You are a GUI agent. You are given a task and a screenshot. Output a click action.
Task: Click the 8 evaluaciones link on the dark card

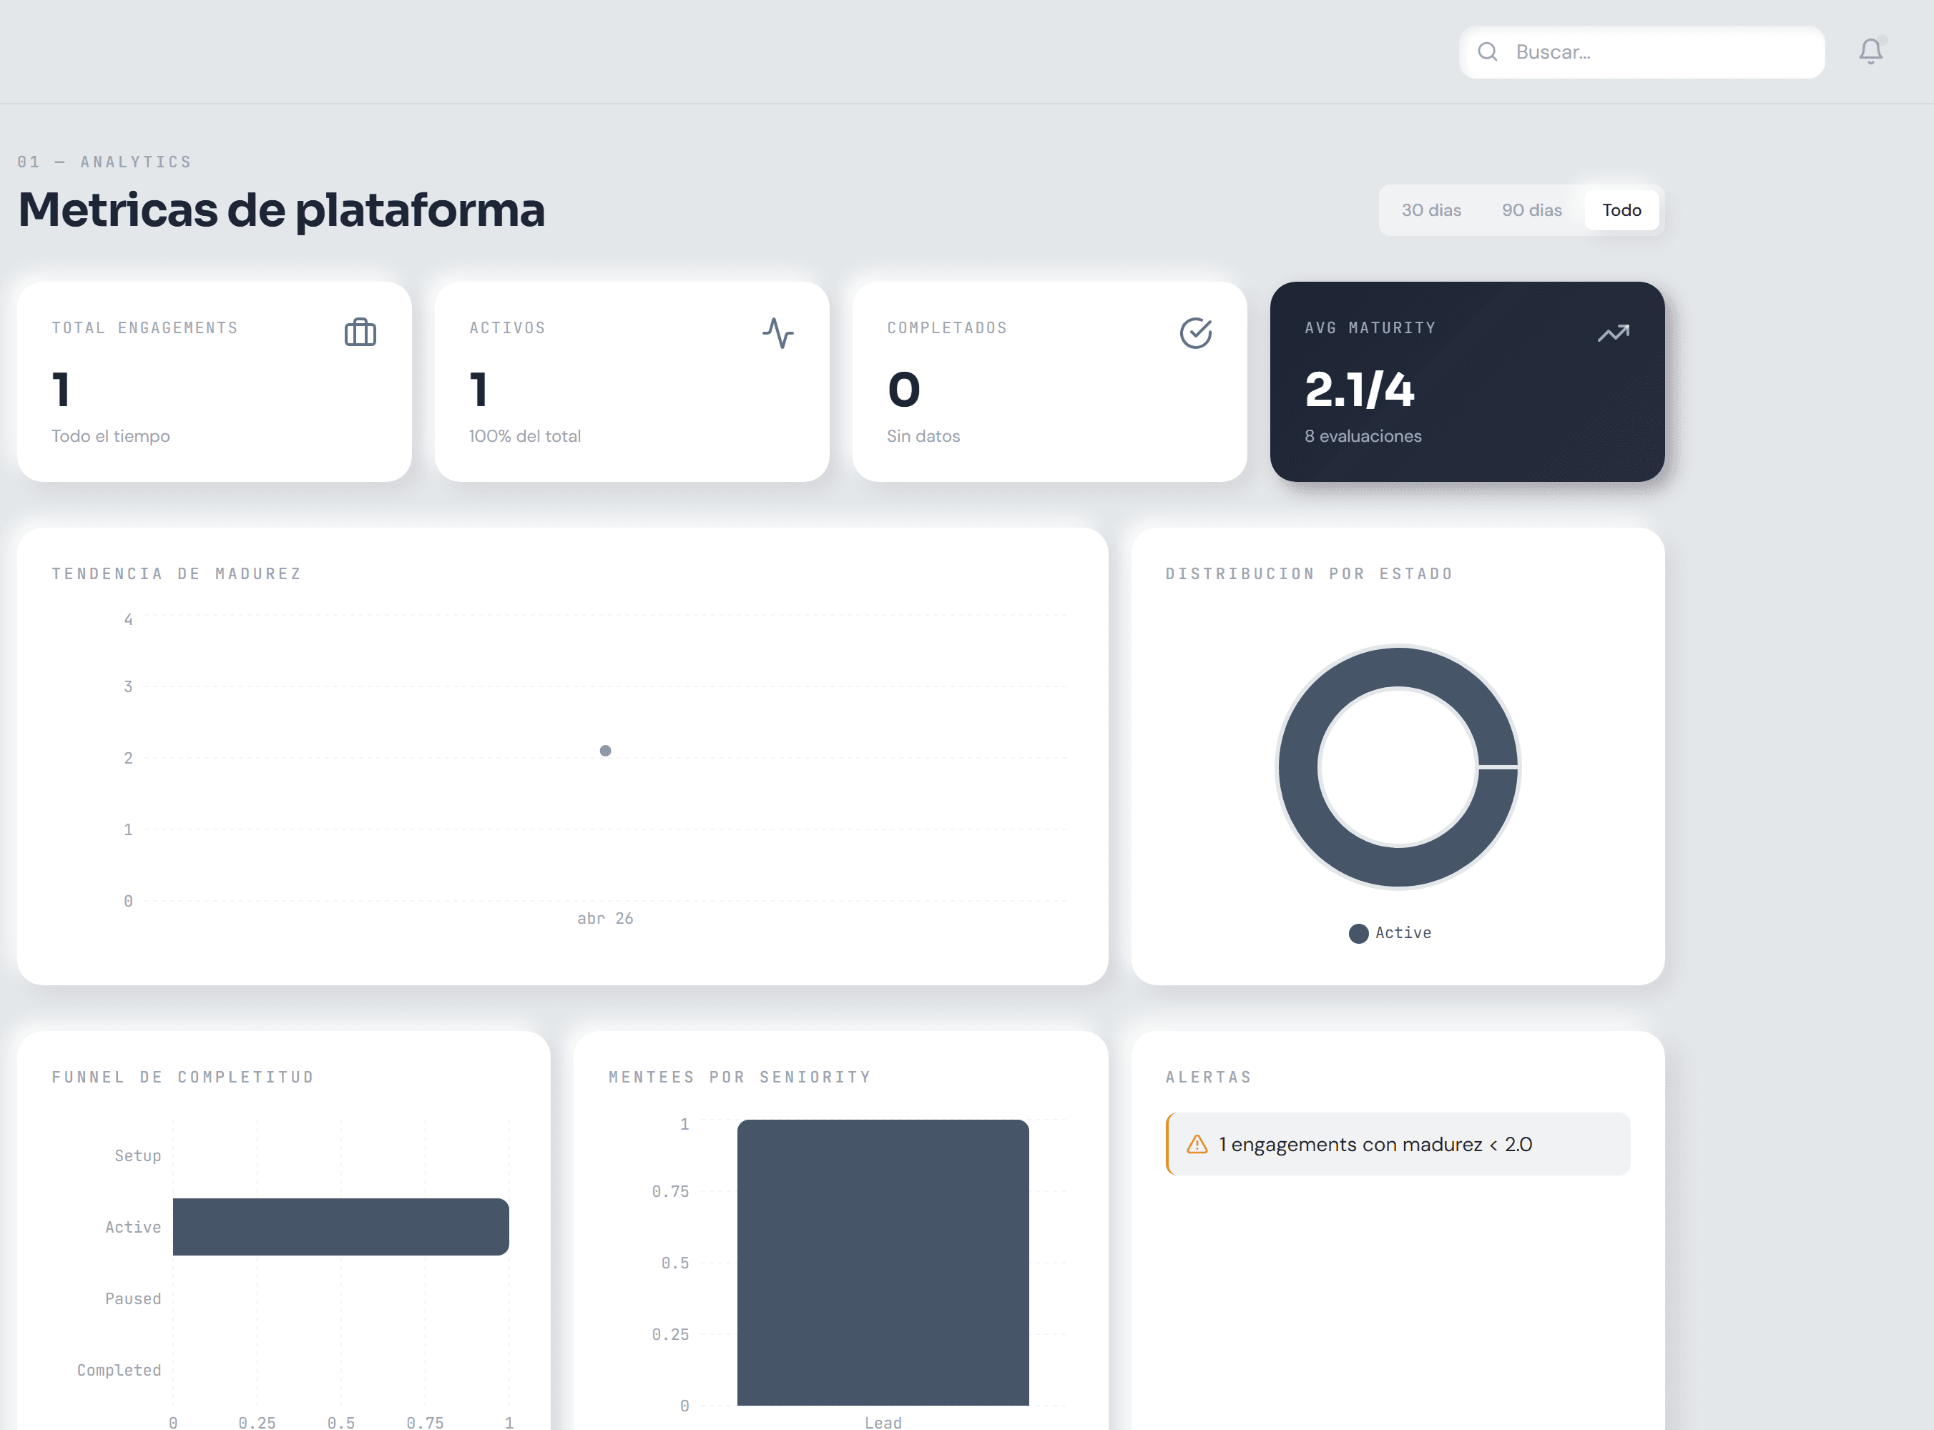point(1363,436)
